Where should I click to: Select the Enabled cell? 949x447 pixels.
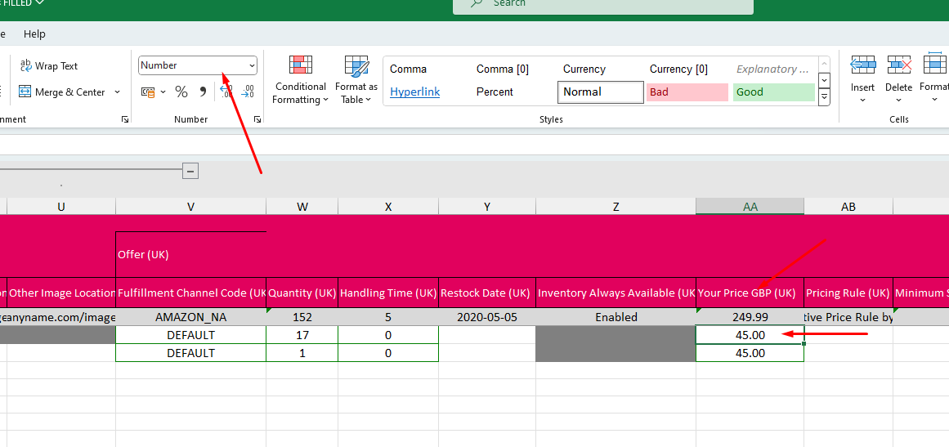tap(616, 317)
